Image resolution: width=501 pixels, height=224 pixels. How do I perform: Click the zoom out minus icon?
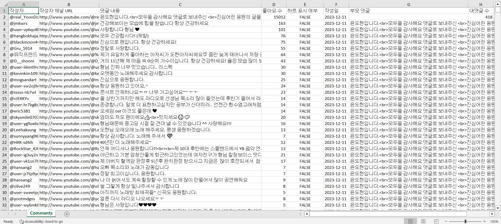pyautogui.click(x=446, y=221)
